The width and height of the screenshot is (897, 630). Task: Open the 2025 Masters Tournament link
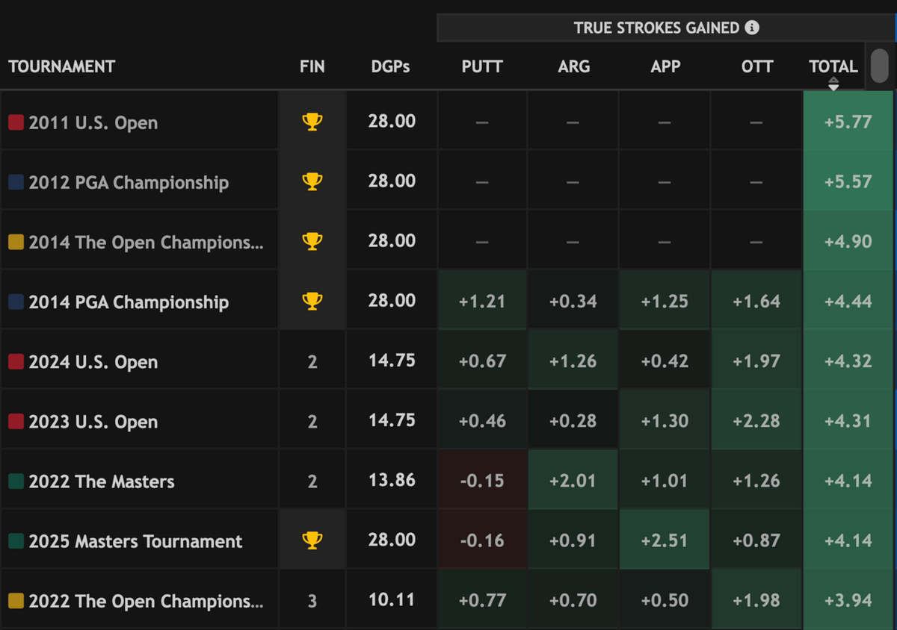pyautogui.click(x=136, y=541)
